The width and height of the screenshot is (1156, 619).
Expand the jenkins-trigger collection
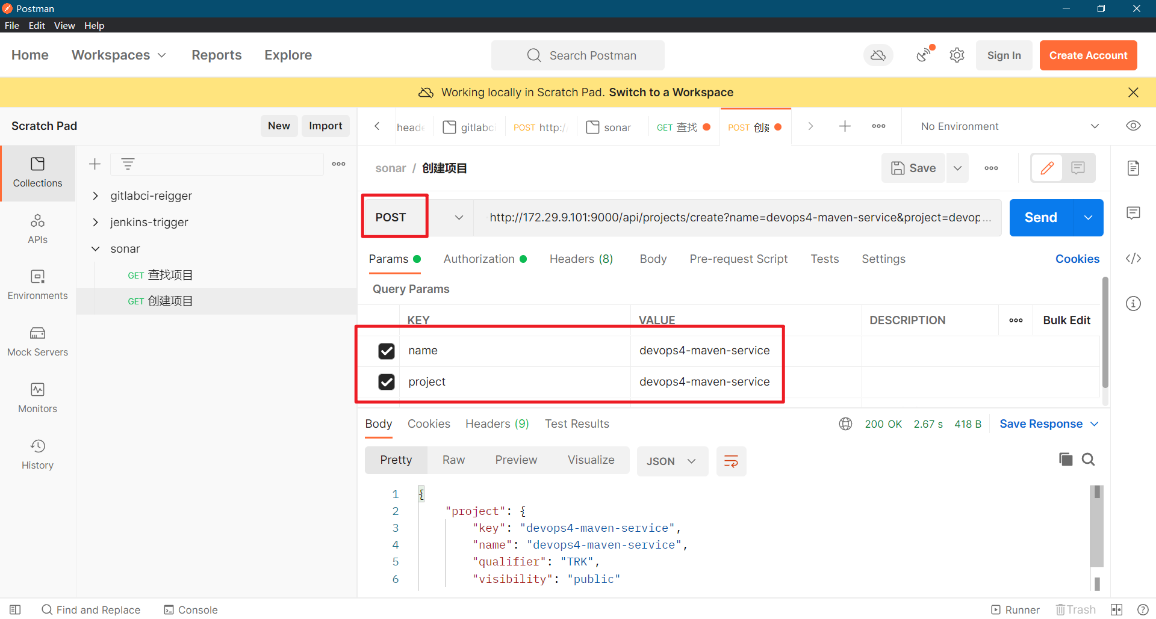(x=95, y=222)
